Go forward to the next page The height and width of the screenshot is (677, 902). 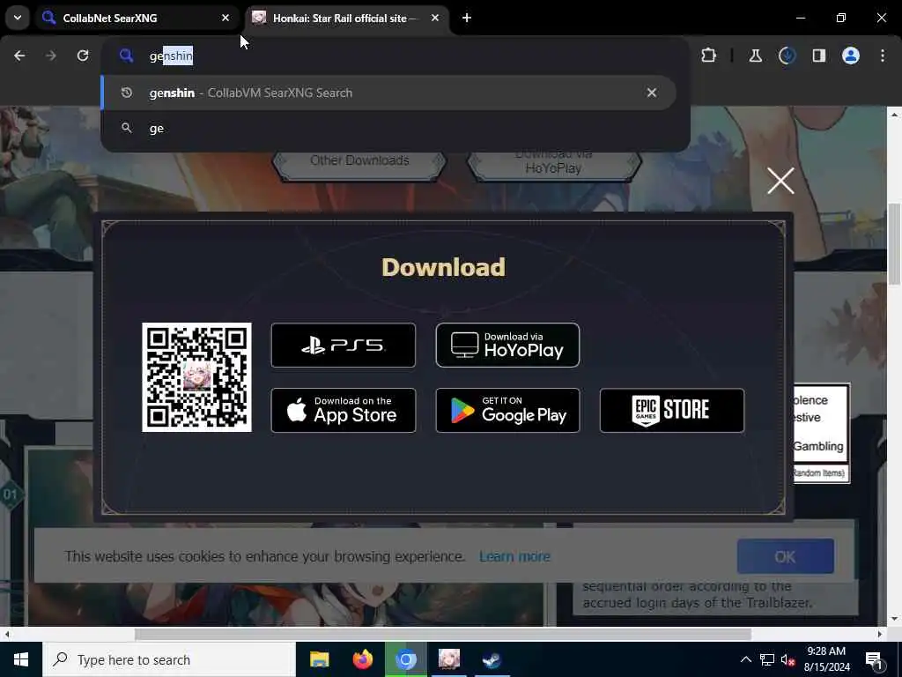pyautogui.click(x=51, y=56)
